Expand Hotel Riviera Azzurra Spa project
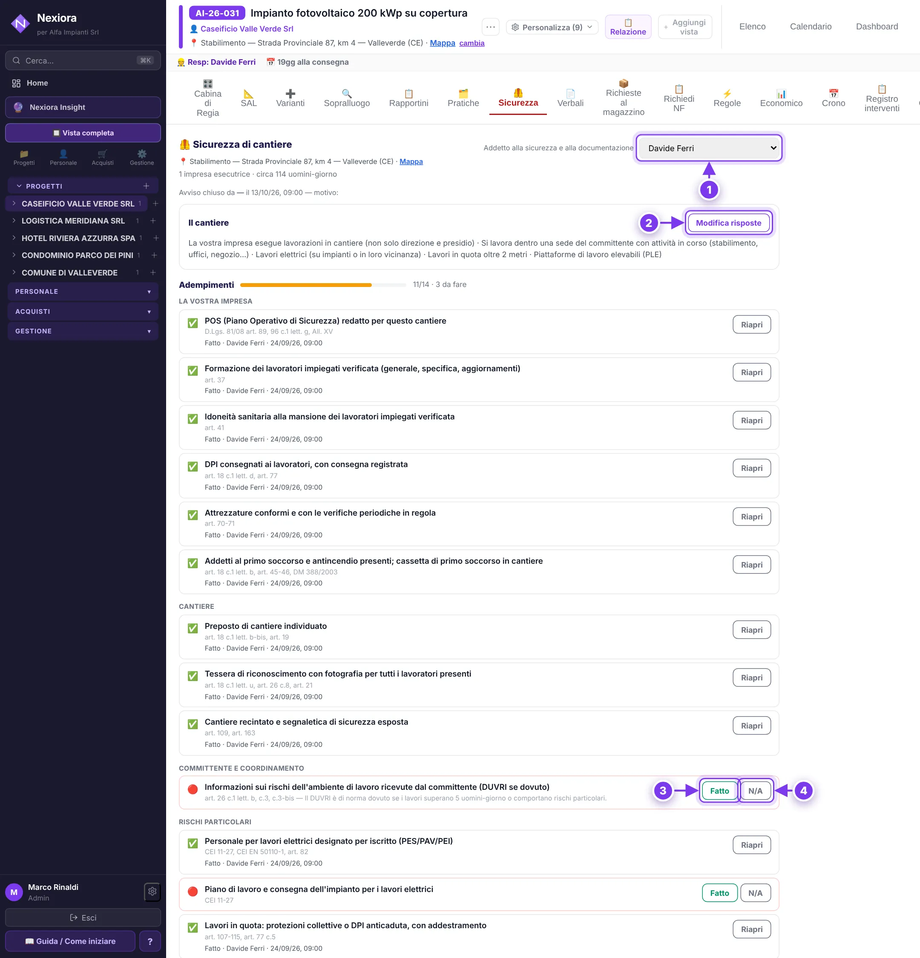 (14, 238)
